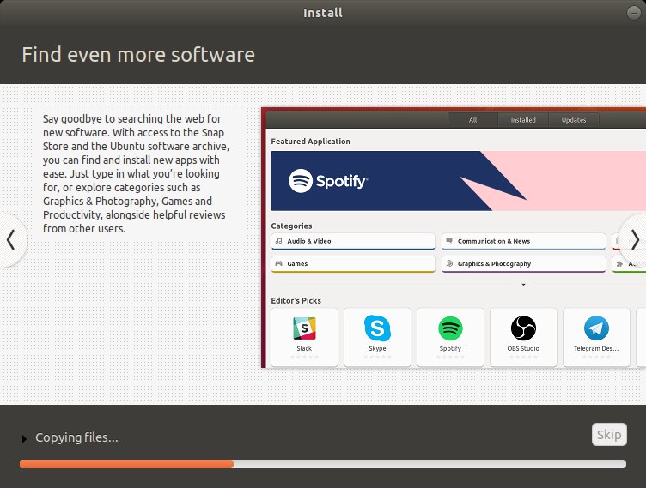Screen dimensions: 646x488
Task: Expand categories with the small down arrow
Action: pyautogui.click(x=523, y=284)
